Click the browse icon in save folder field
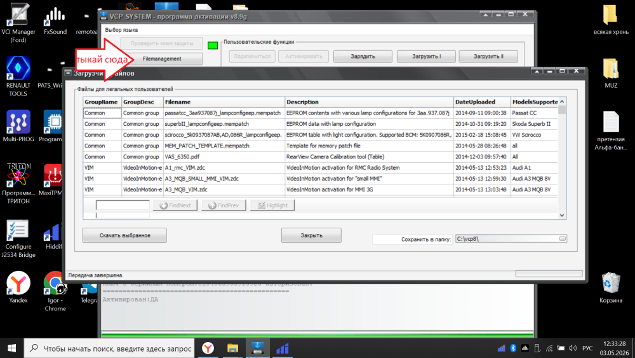 [x=562, y=239]
